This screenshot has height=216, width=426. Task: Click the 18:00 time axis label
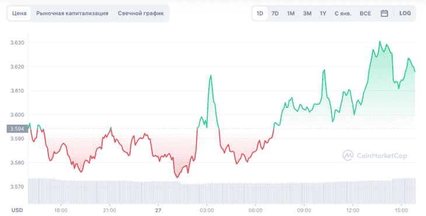(x=61, y=210)
